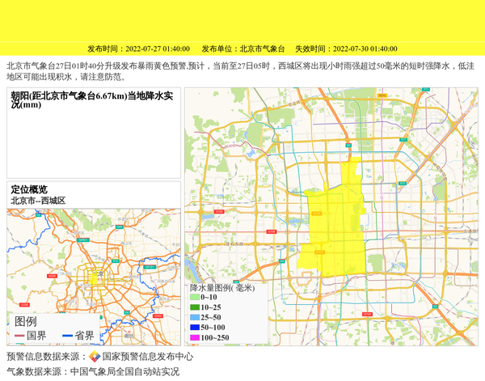
Task: Click the blue 省界 line symbol
Action: [x=68, y=336]
